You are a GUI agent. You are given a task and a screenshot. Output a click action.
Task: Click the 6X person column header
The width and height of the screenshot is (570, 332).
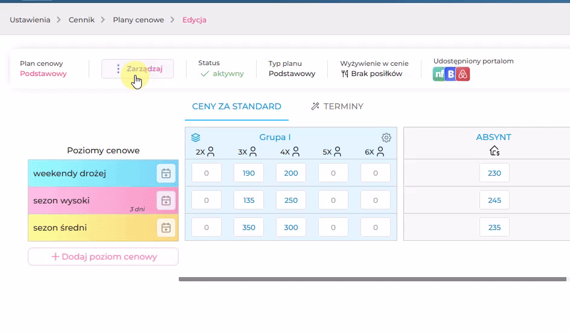click(x=374, y=152)
